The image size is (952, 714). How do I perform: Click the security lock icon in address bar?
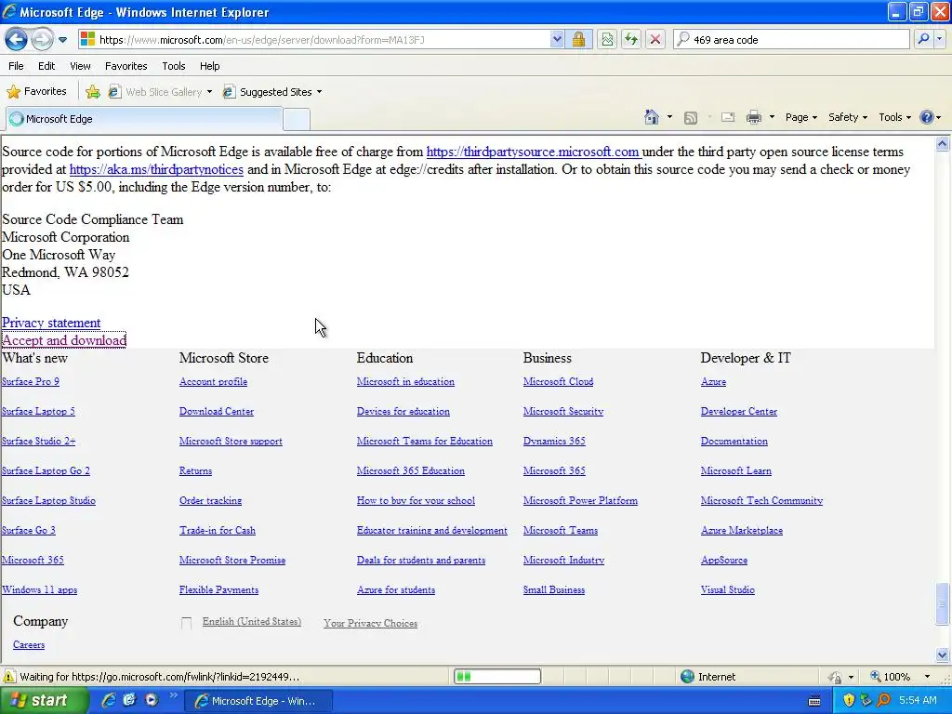pyautogui.click(x=578, y=40)
